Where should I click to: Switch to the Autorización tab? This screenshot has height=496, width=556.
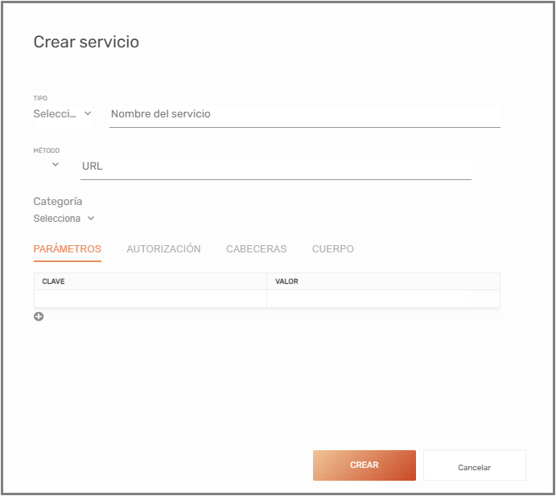tap(164, 249)
